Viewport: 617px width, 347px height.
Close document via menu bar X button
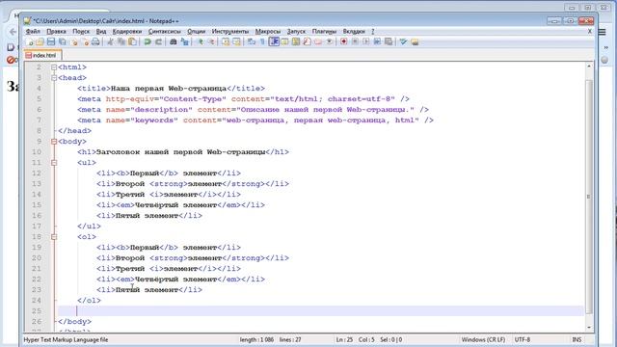point(589,31)
